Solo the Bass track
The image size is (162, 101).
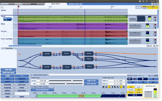pyautogui.click(x=155, y=27)
